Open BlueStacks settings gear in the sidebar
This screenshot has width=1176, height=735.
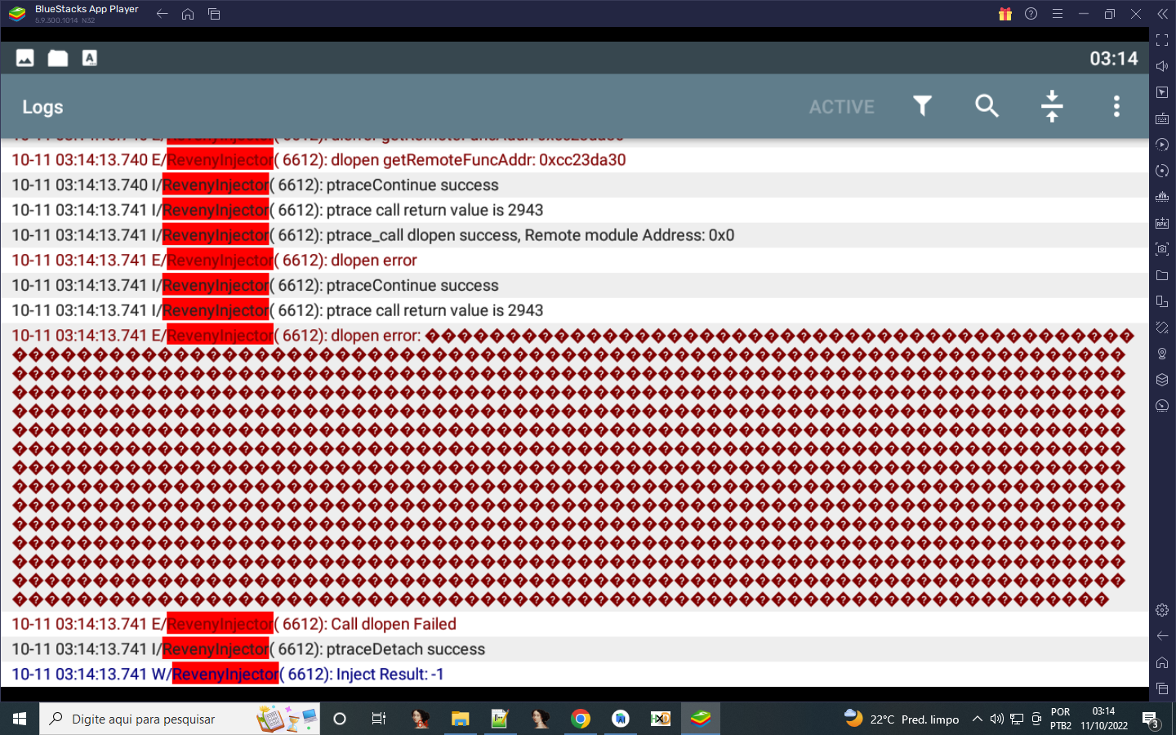1162,608
